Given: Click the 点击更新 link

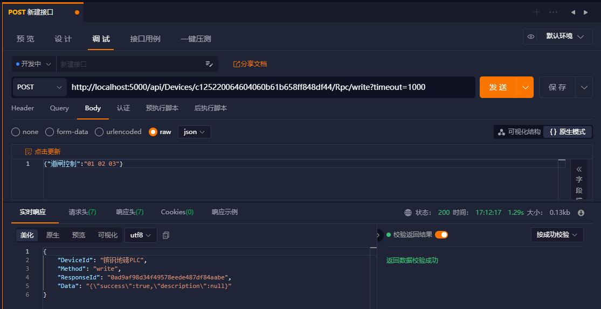Looking at the screenshot, I should (x=47, y=152).
